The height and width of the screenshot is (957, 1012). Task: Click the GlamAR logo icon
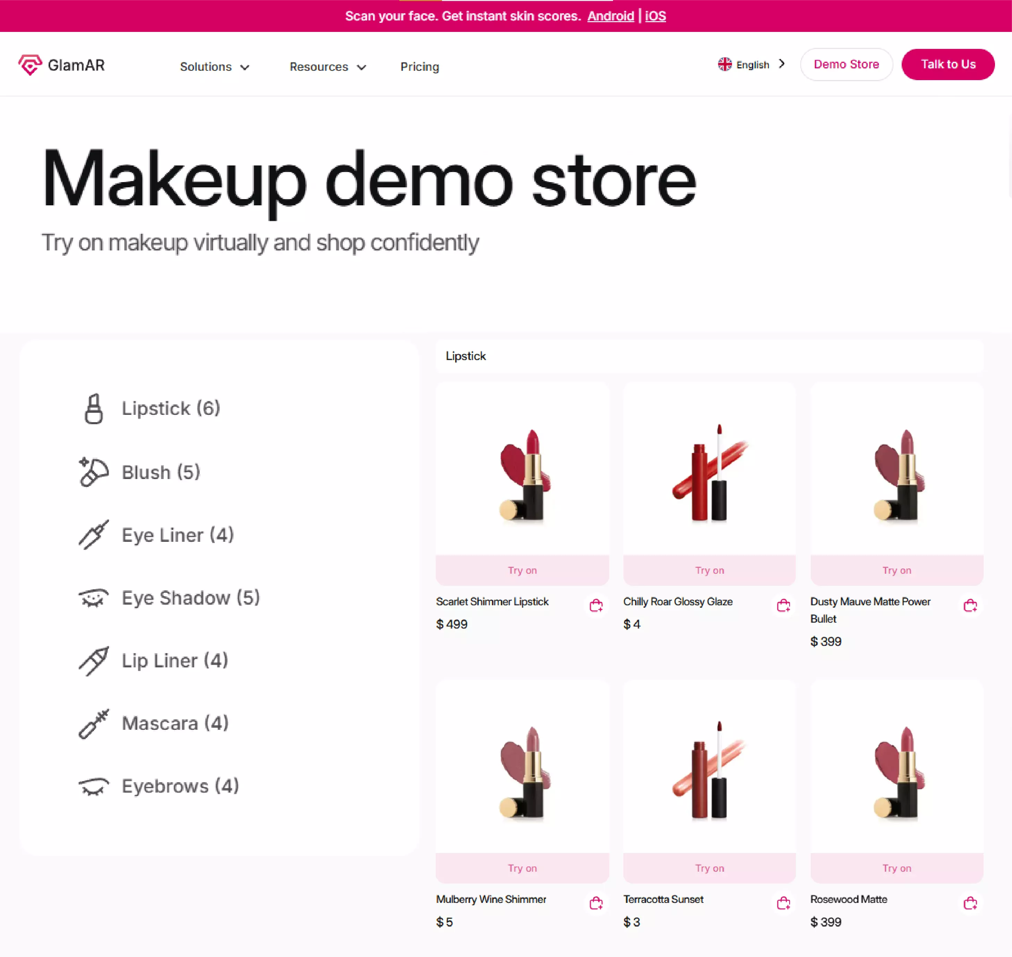29,65
